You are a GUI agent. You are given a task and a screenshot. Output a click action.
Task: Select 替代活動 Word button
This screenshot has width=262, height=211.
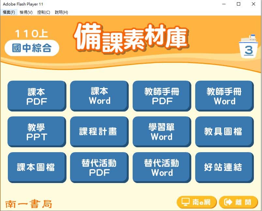(162, 167)
